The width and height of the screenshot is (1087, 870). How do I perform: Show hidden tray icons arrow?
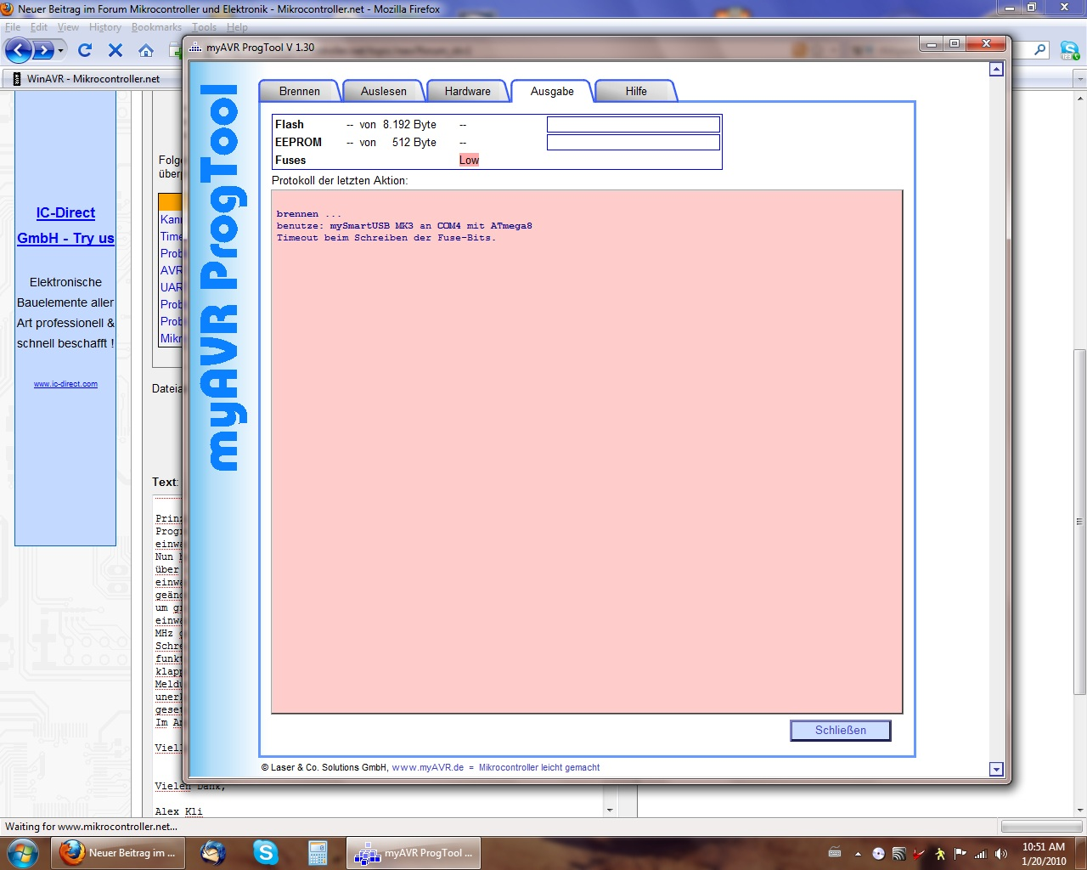click(x=858, y=854)
